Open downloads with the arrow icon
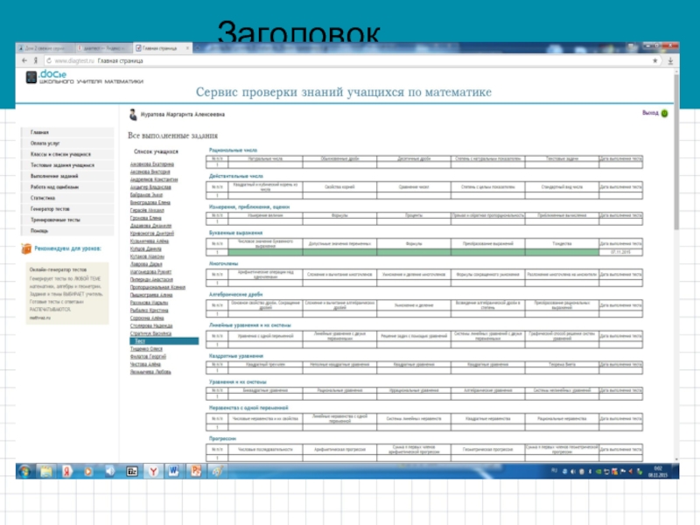Screen dimensions: 700x525 click(x=670, y=60)
